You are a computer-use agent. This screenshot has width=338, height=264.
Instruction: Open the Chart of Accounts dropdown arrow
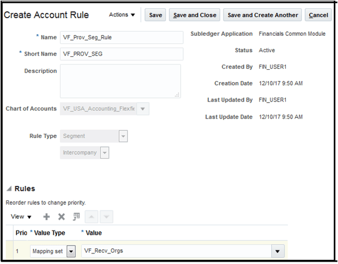(143, 109)
